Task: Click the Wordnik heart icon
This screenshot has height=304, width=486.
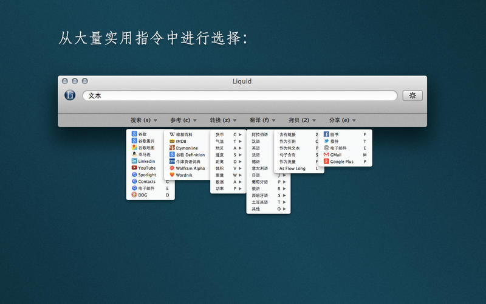Action: pos(172,175)
